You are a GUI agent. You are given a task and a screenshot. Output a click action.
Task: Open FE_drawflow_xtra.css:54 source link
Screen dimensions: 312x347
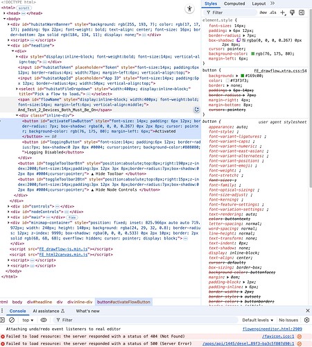click(280, 71)
